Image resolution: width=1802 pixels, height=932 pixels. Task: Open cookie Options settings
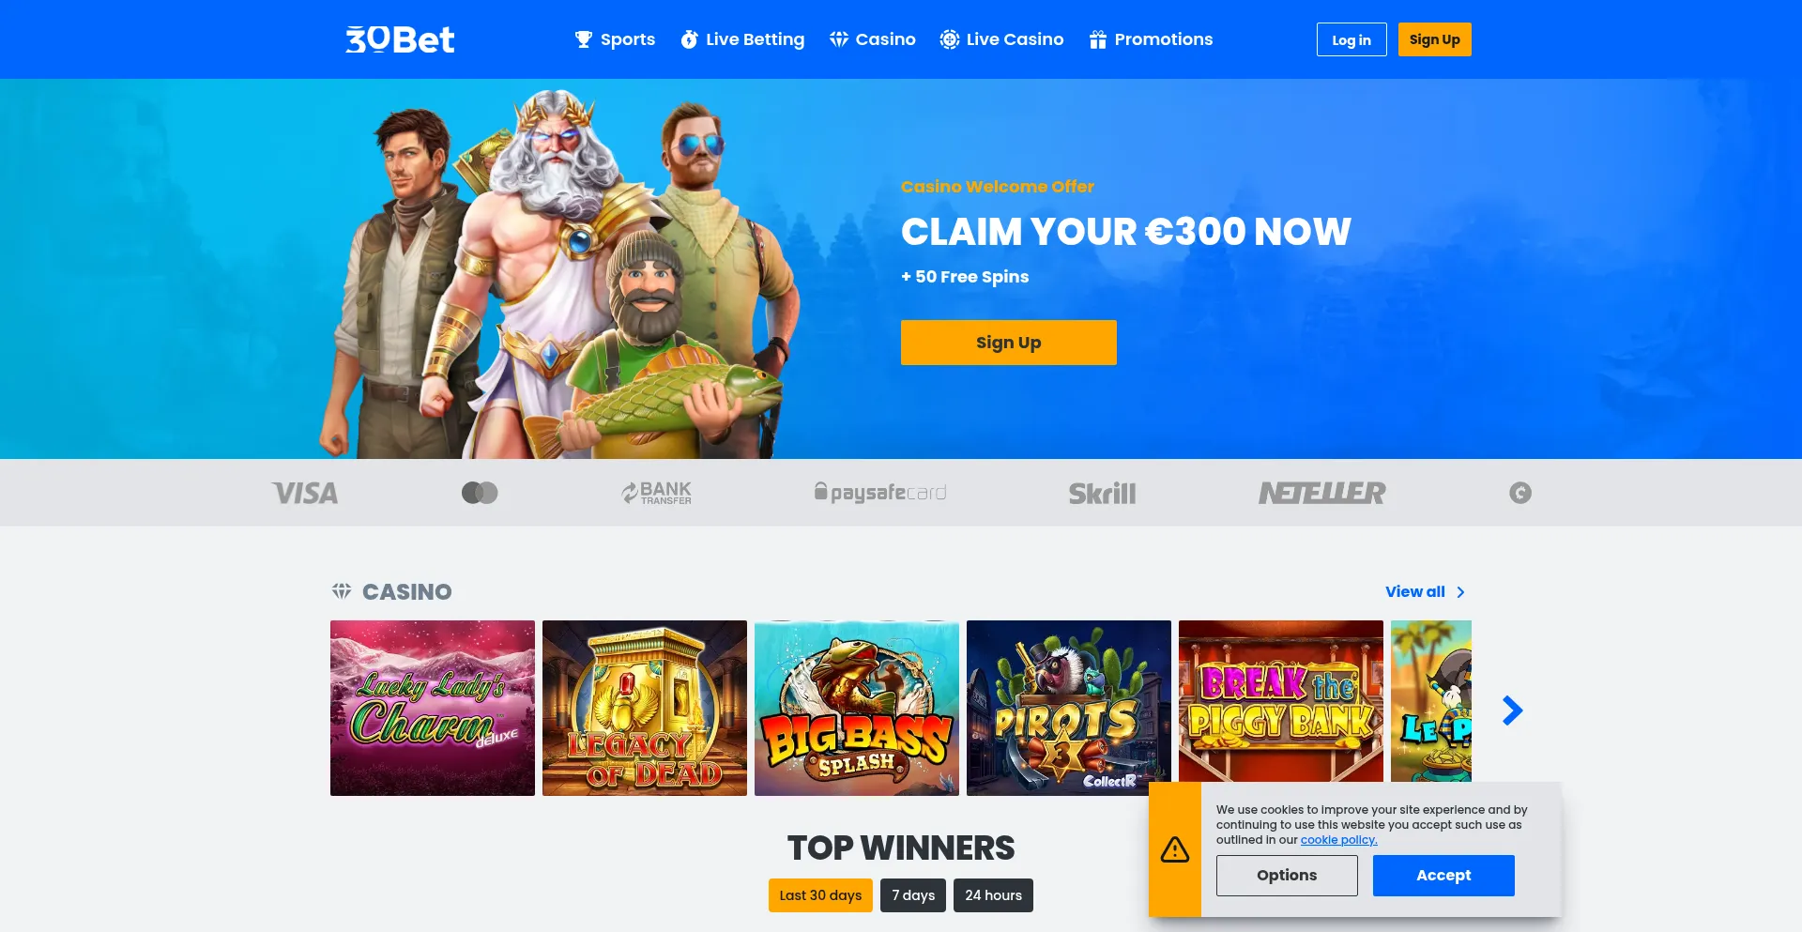pyautogui.click(x=1287, y=876)
